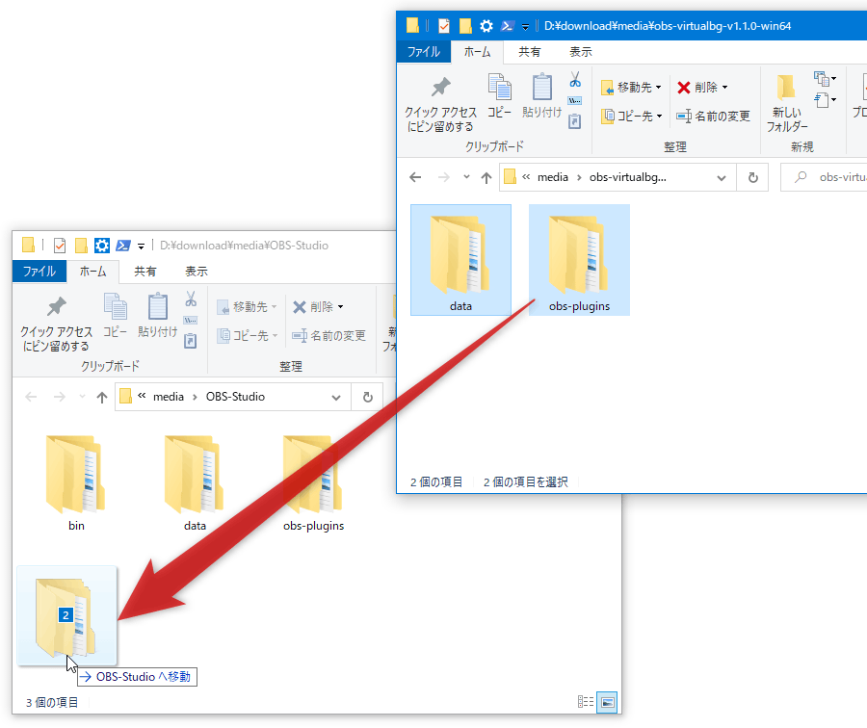Viewport: 867px width, 728px height.
Task: Go up one level in obs-virtualbg window
Action: tap(486, 177)
